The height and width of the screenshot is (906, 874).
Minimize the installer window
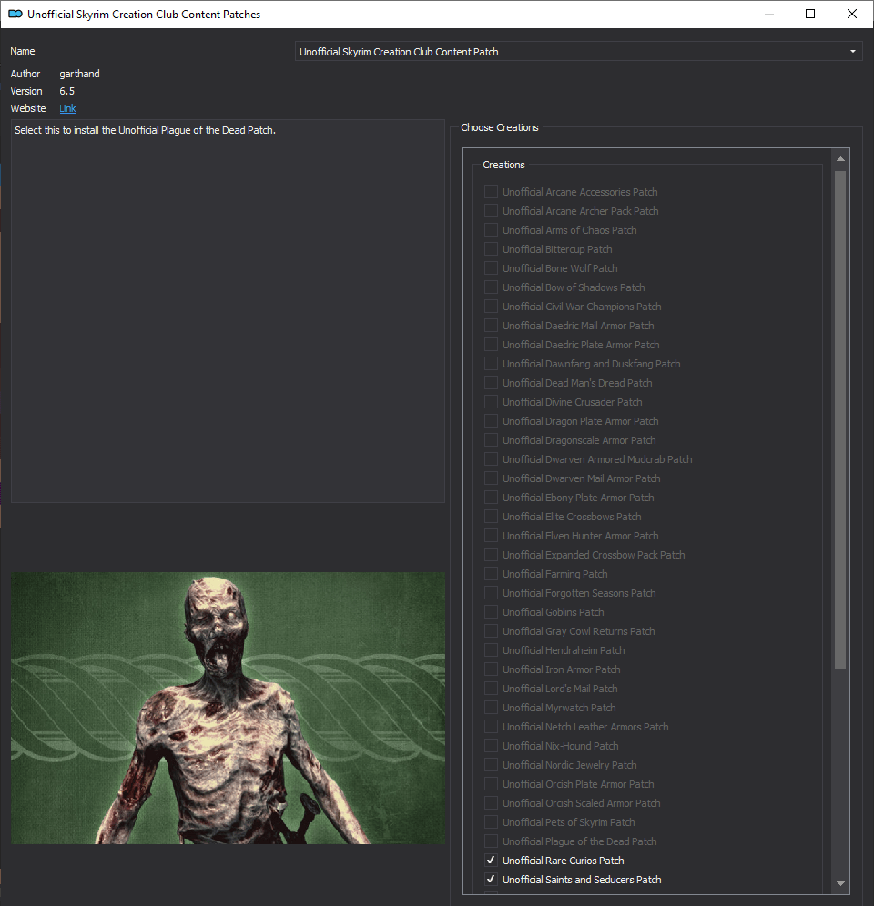[769, 14]
